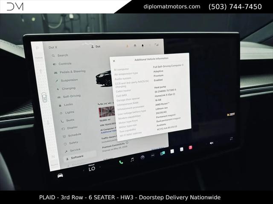Go to Charging settings

pyautogui.click(x=66, y=89)
